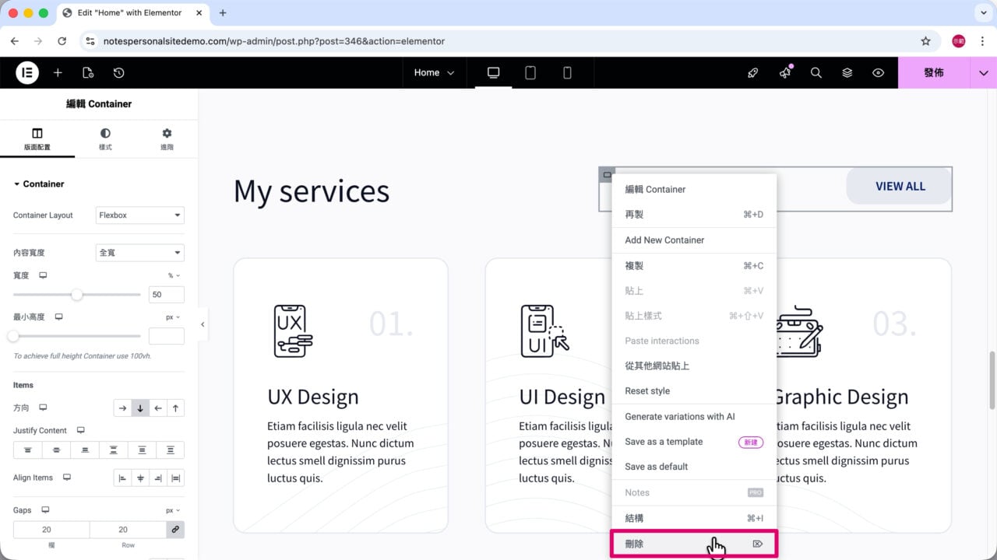997x560 pixels.
Task: Open the Finder search magnifier icon
Action: (x=816, y=72)
